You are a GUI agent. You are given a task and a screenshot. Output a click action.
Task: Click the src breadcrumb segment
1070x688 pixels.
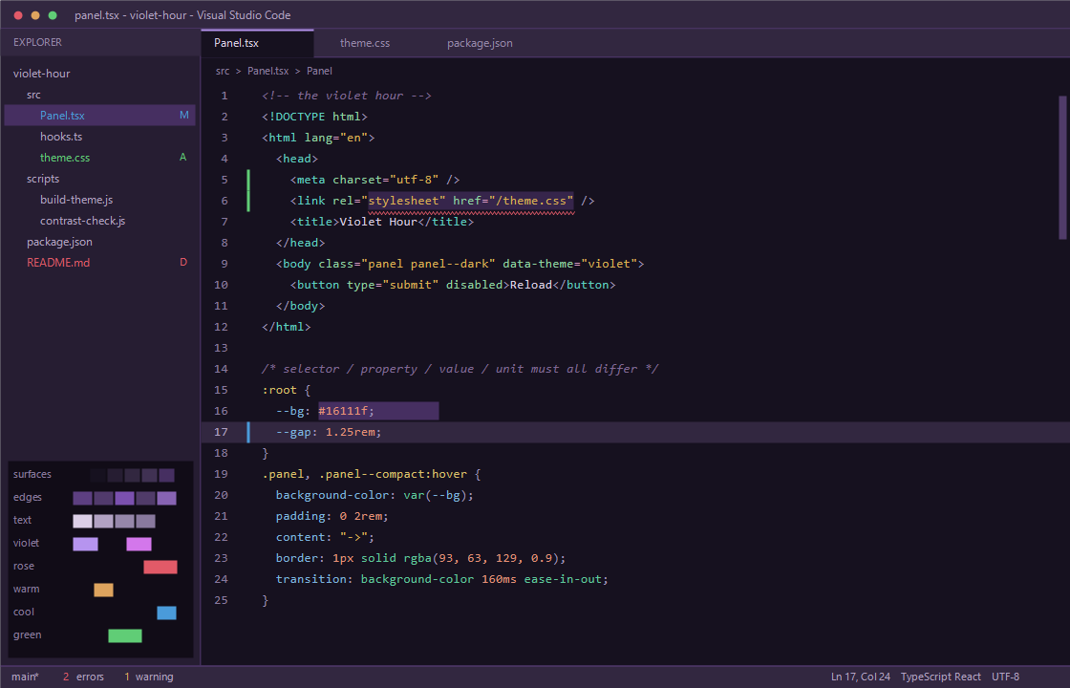223,71
